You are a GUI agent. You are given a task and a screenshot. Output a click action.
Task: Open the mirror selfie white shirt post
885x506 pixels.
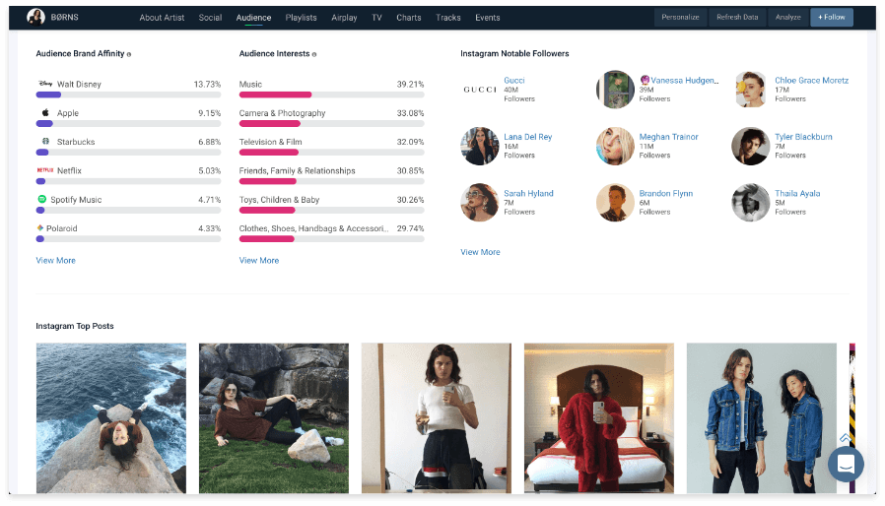click(x=437, y=418)
